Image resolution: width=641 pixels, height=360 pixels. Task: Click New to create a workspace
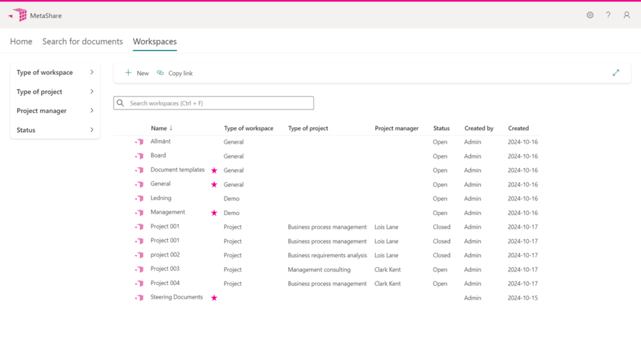point(137,73)
